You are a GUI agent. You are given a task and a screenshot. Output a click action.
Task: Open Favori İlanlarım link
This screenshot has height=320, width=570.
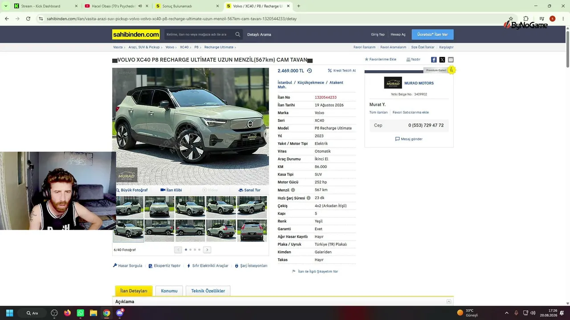click(x=364, y=47)
